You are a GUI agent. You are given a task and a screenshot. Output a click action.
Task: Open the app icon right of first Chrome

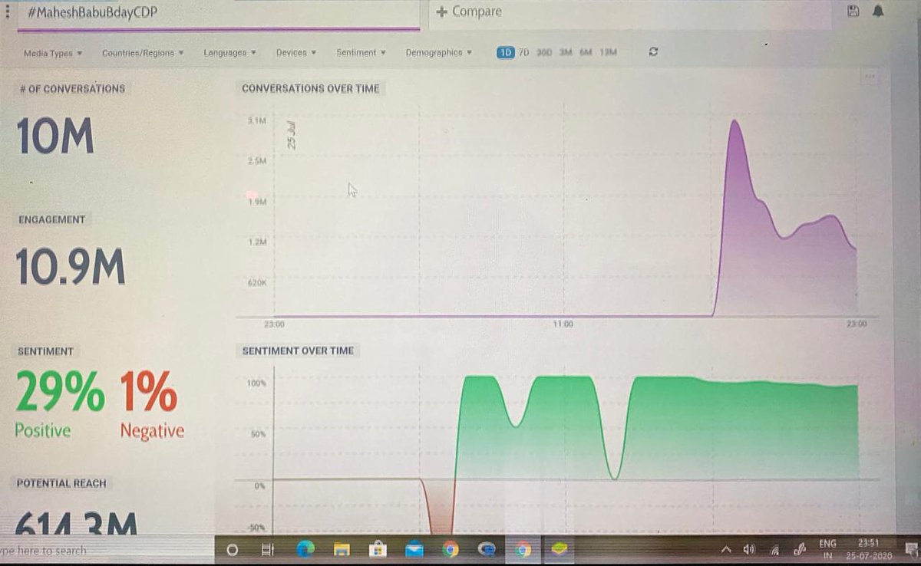[487, 550]
